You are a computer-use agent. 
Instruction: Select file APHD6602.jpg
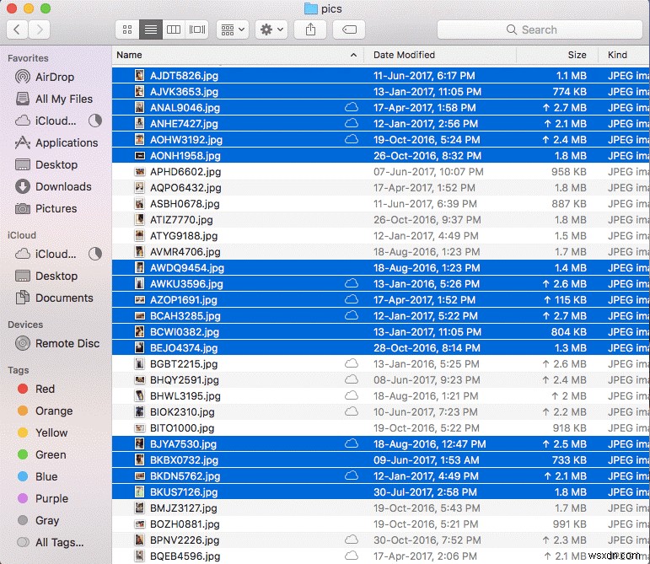coord(380,172)
